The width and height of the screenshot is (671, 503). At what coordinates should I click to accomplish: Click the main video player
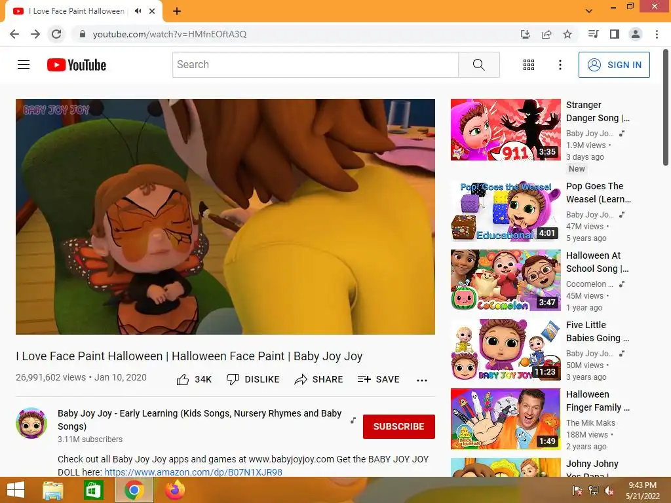tap(225, 216)
